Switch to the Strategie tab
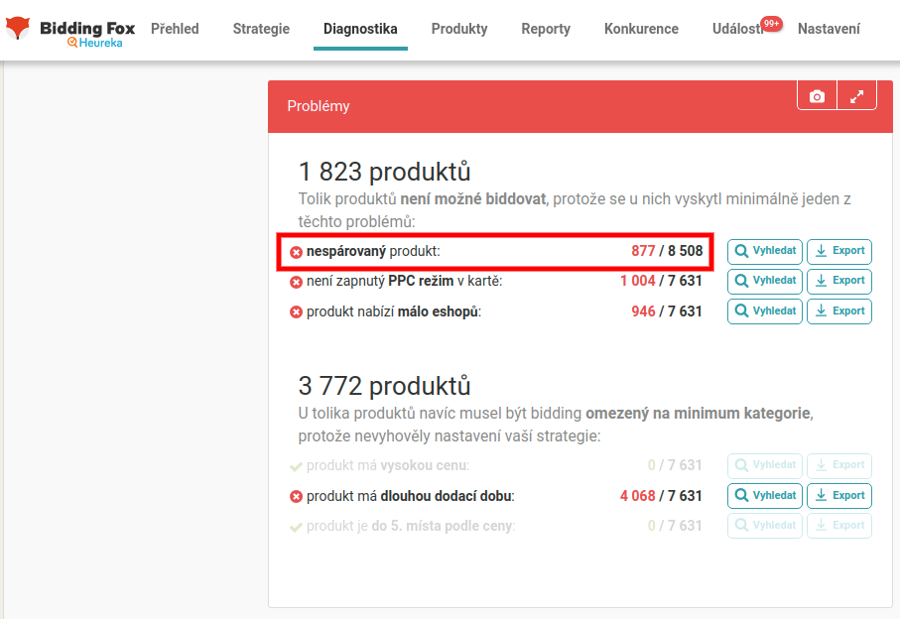900x619 pixels. pyautogui.click(x=261, y=29)
